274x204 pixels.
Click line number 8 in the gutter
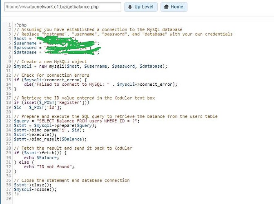point(10,57)
